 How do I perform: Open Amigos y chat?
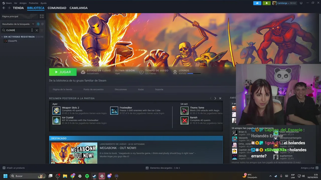click(x=309, y=168)
